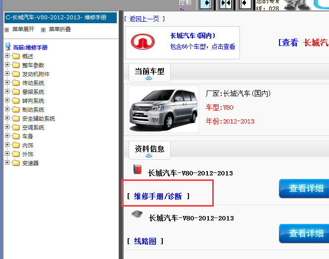
Task: Click the 变速器 folder icon
Action: [x=16, y=163]
